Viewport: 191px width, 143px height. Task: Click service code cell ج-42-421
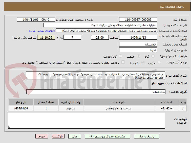[x=166, y=108]
